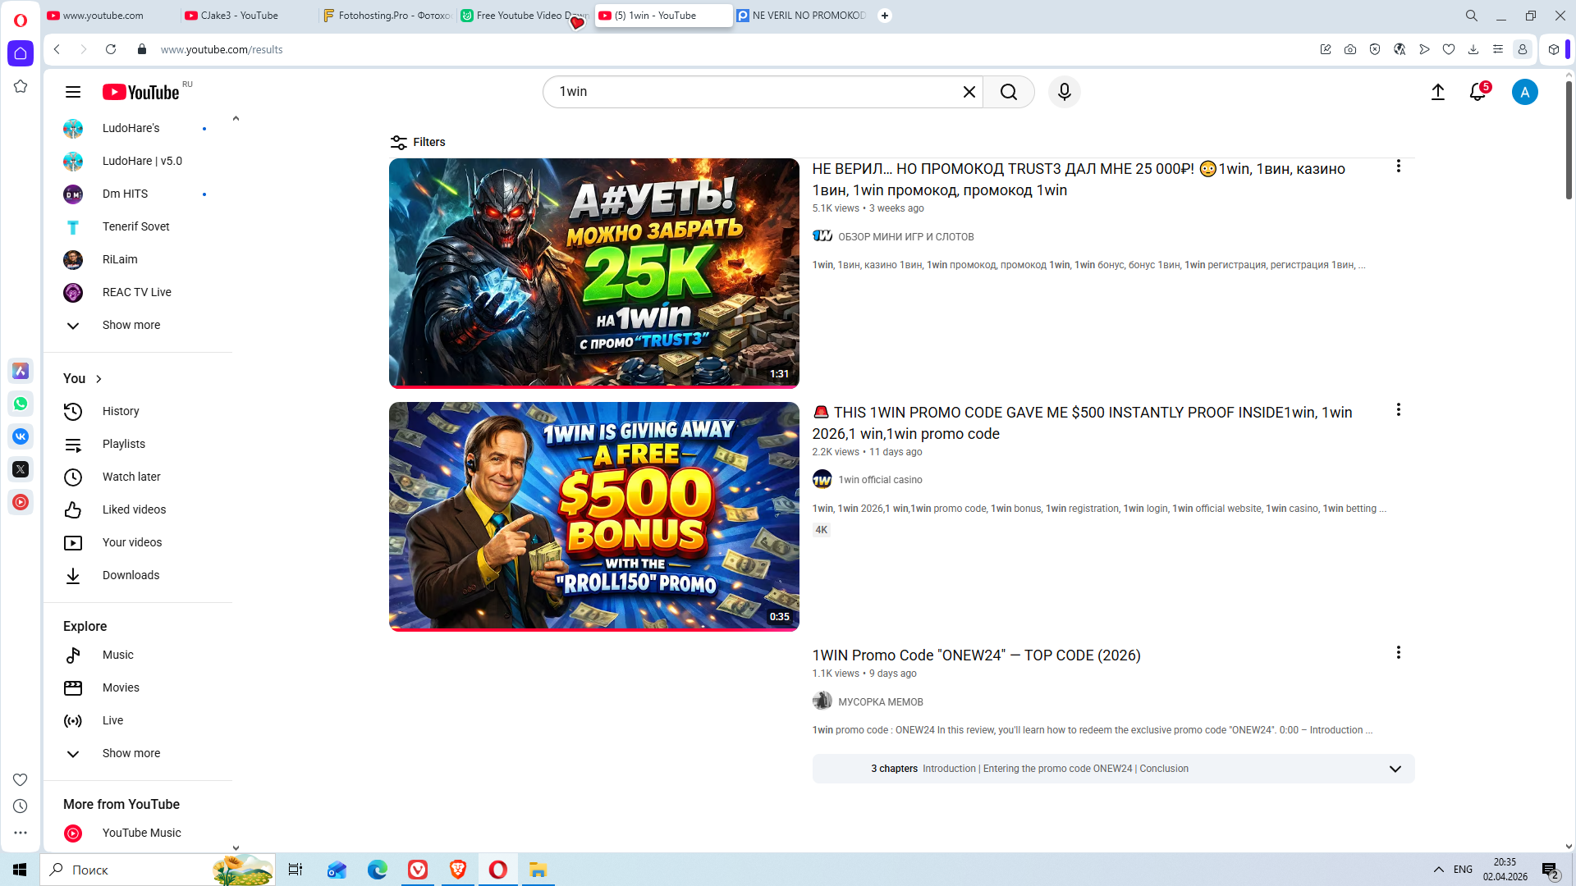Expand the 3 chapters dropdown
This screenshot has width=1576, height=886.
(1395, 769)
